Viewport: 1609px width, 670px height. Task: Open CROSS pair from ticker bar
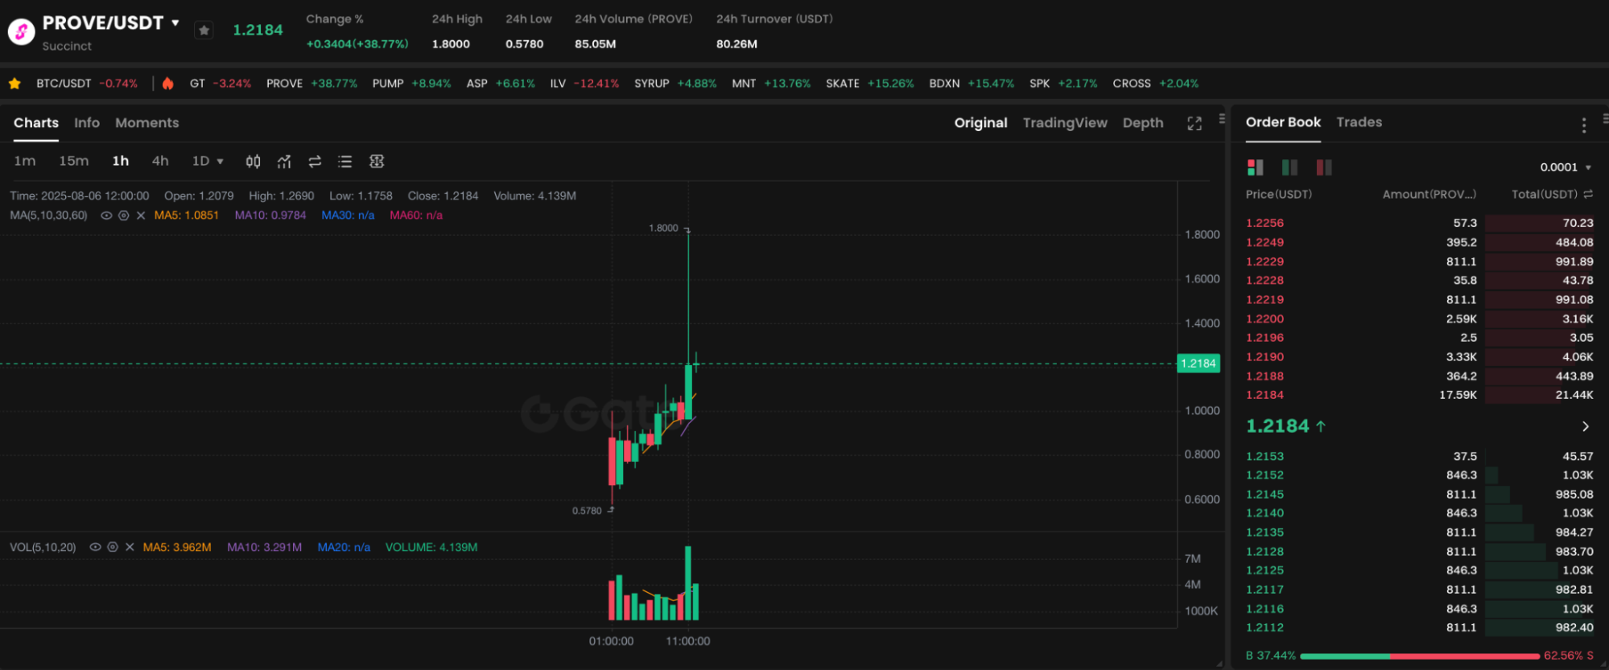(x=1156, y=84)
